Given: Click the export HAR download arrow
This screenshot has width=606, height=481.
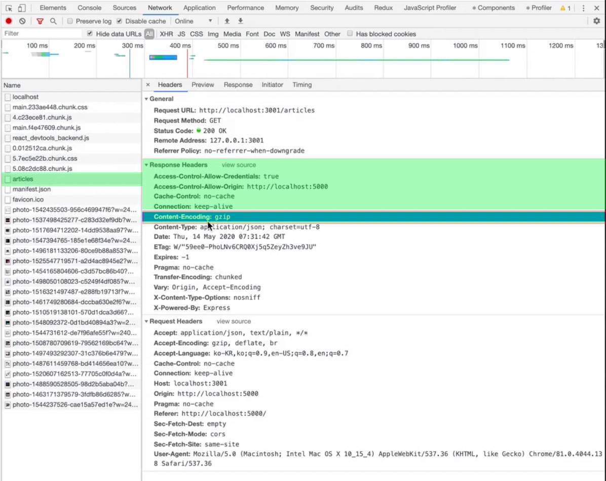Looking at the screenshot, I should (x=240, y=21).
